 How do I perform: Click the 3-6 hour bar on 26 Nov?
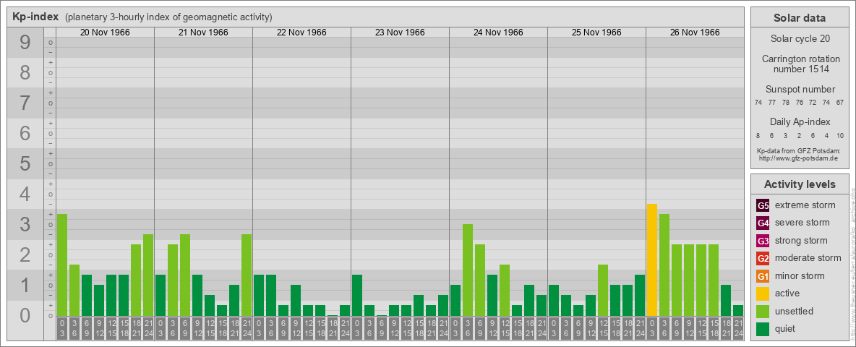[664, 265]
